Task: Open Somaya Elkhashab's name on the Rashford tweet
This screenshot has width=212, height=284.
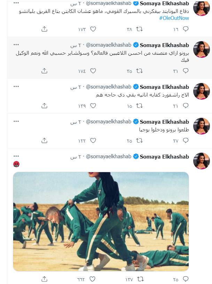Action: [164, 87]
